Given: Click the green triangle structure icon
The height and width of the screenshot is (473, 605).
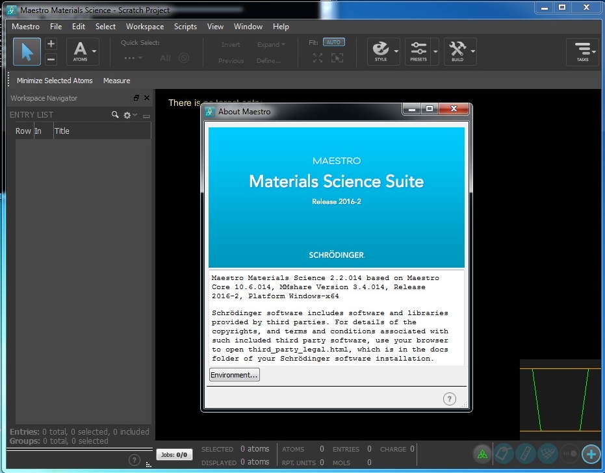Looking at the screenshot, I should click(482, 454).
